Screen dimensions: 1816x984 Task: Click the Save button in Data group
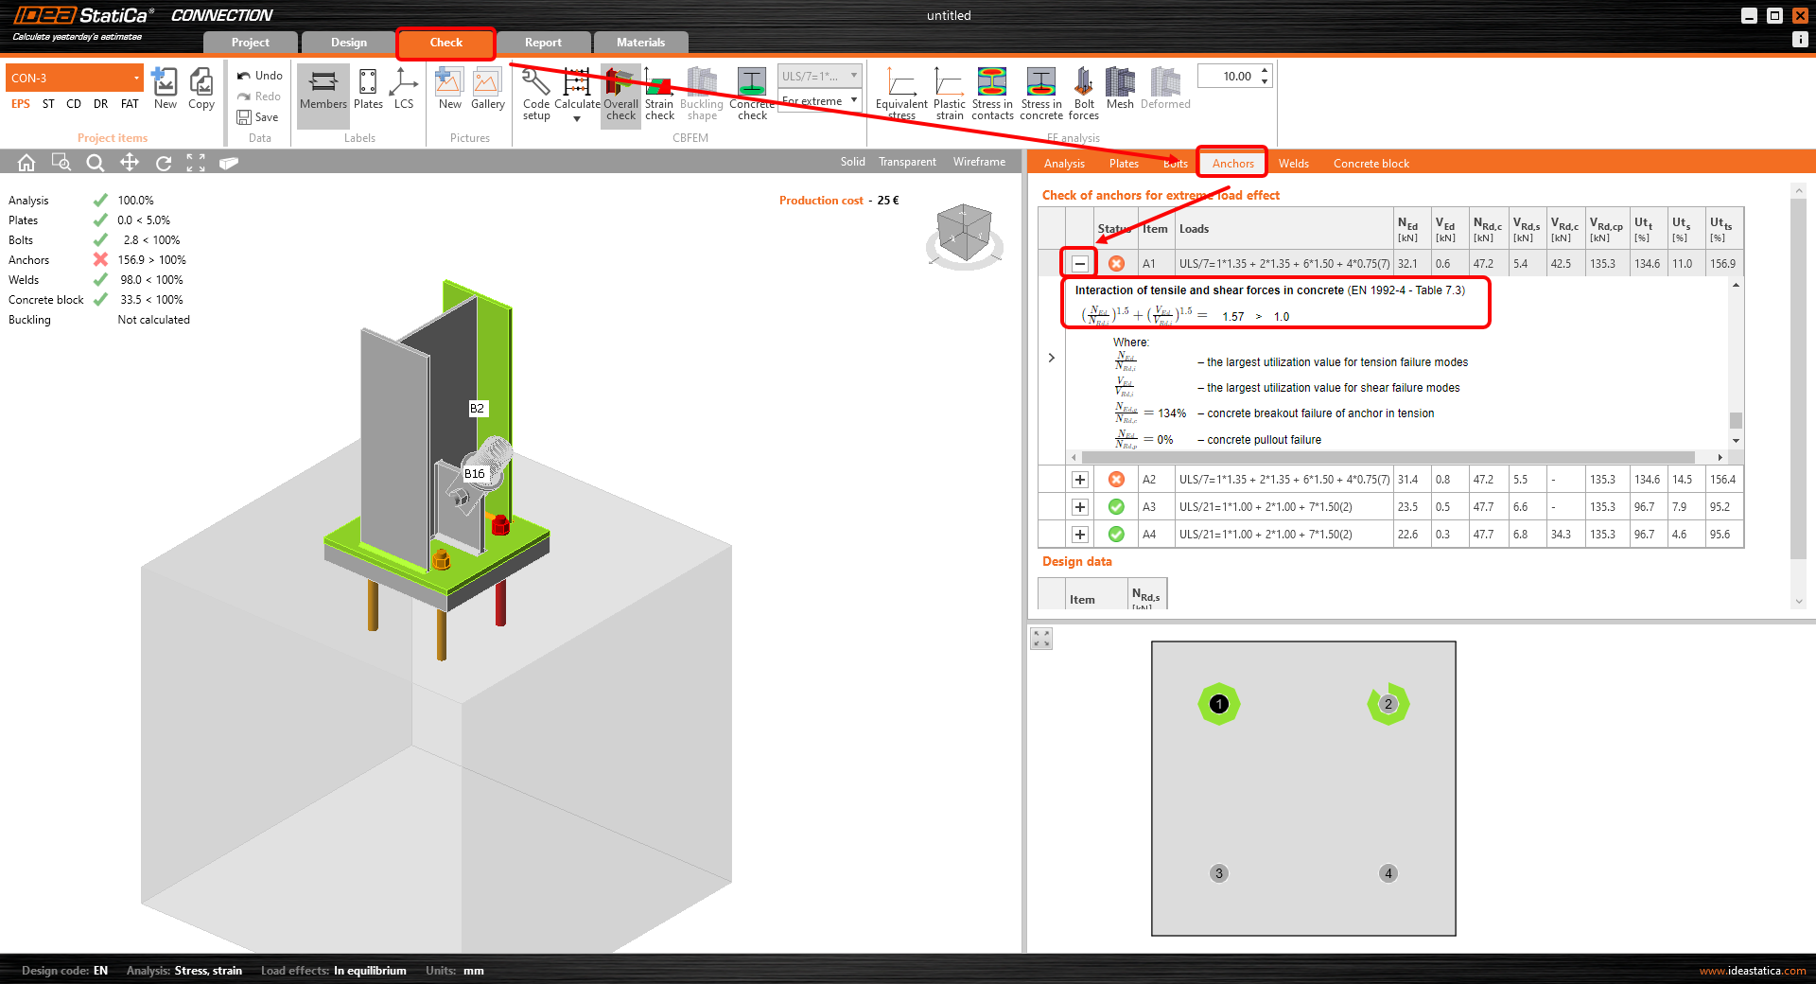(x=259, y=117)
